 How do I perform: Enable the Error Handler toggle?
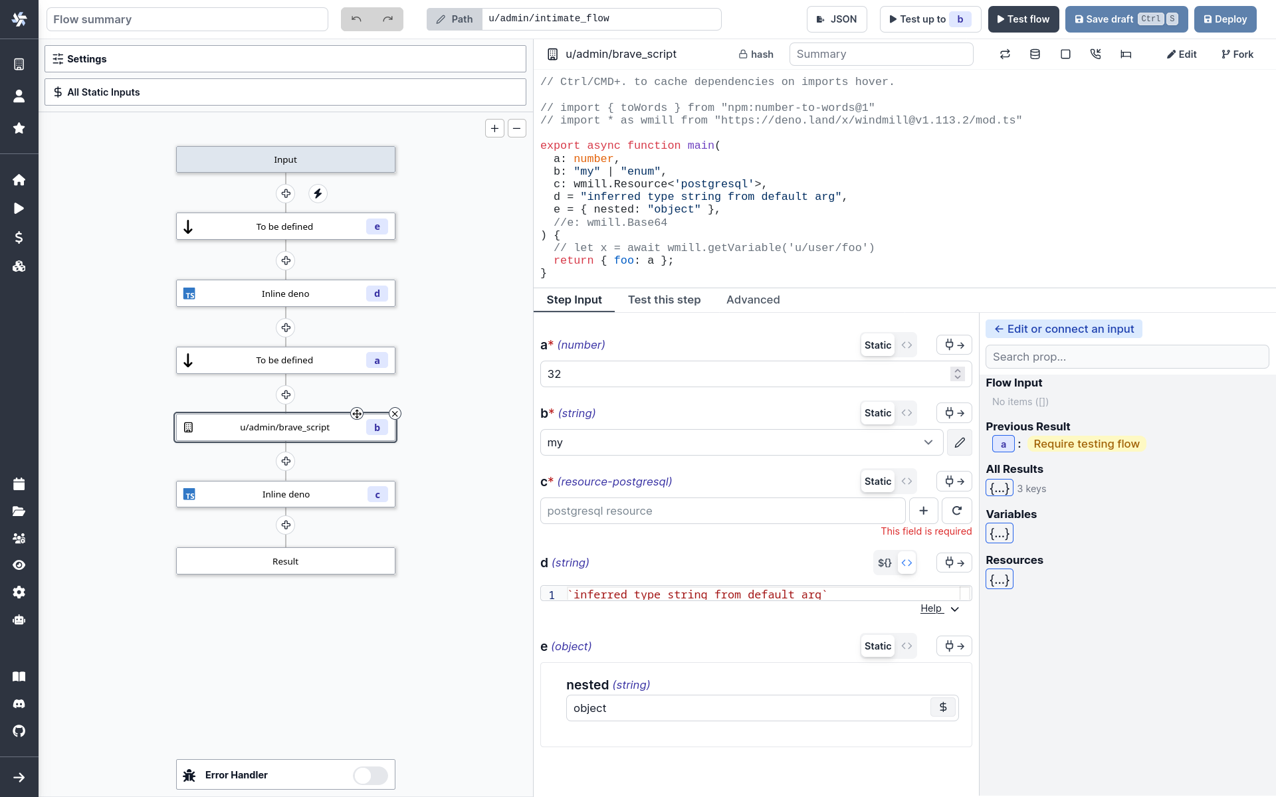pyautogui.click(x=370, y=775)
